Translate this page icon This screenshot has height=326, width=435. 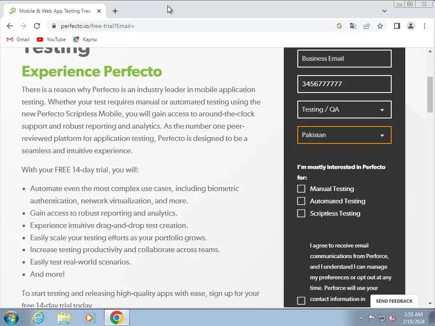click(x=353, y=26)
